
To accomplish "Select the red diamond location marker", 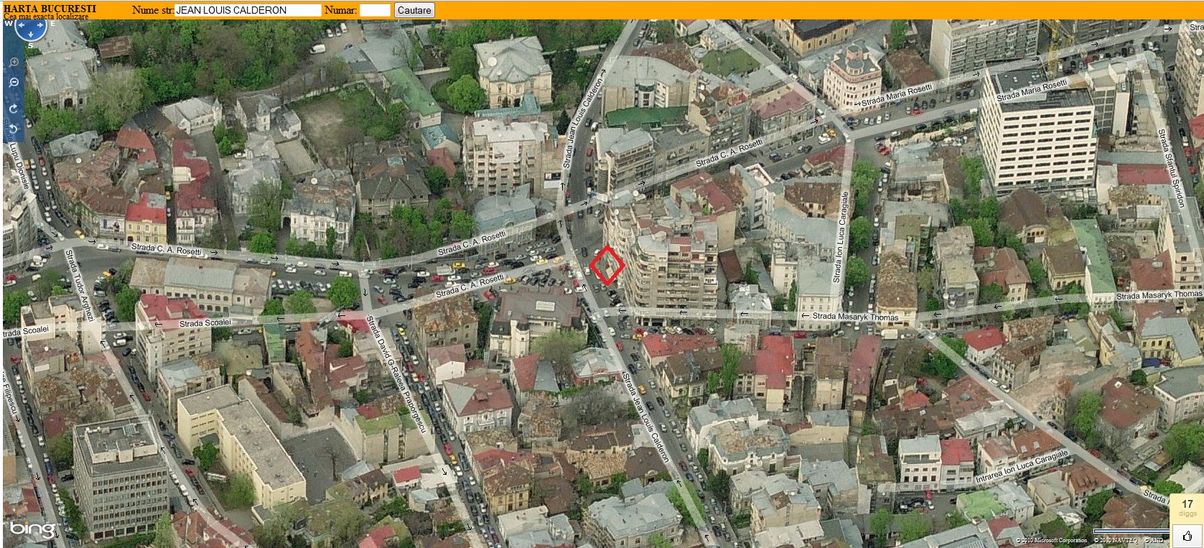I will tap(607, 266).
